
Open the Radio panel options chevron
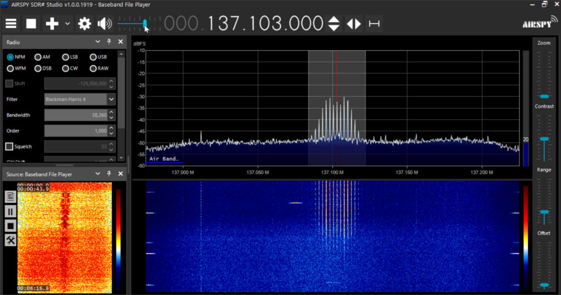[x=98, y=42]
